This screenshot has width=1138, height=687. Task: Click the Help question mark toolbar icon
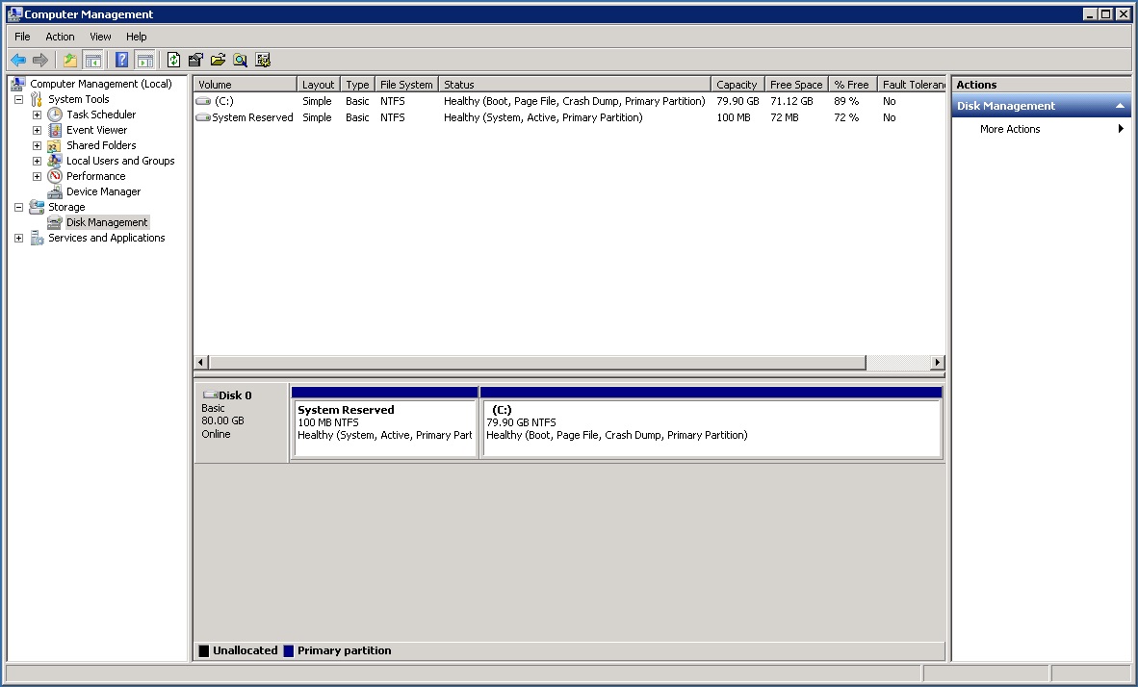pos(122,60)
